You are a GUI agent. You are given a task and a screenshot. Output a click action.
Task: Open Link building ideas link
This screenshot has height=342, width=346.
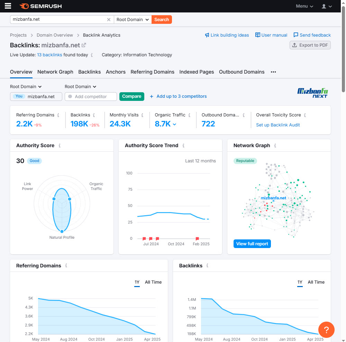[x=227, y=35]
